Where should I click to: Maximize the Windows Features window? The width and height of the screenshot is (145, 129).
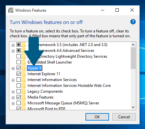coord(117,10)
